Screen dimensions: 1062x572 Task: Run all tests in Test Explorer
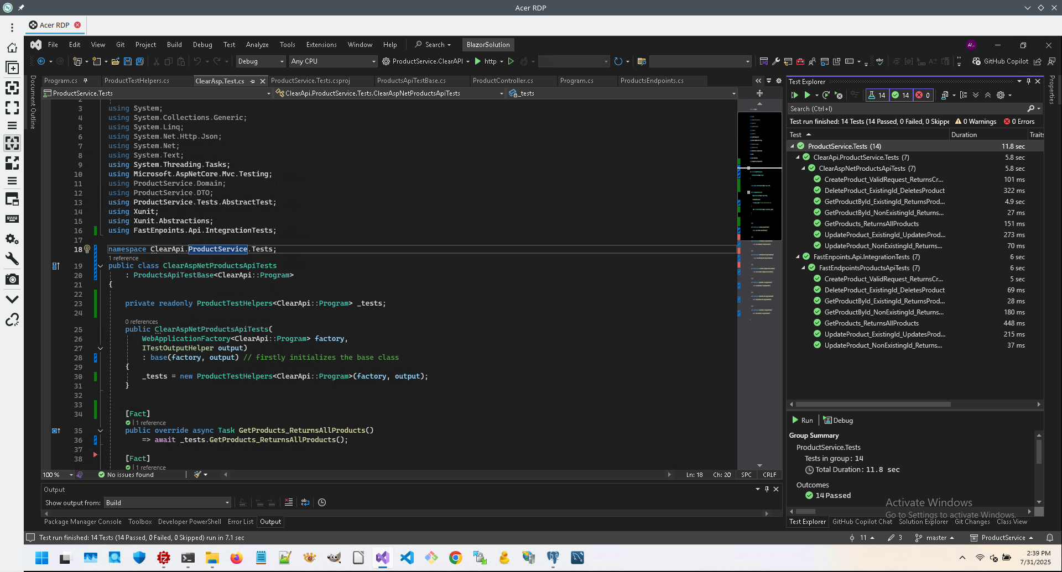pos(795,95)
